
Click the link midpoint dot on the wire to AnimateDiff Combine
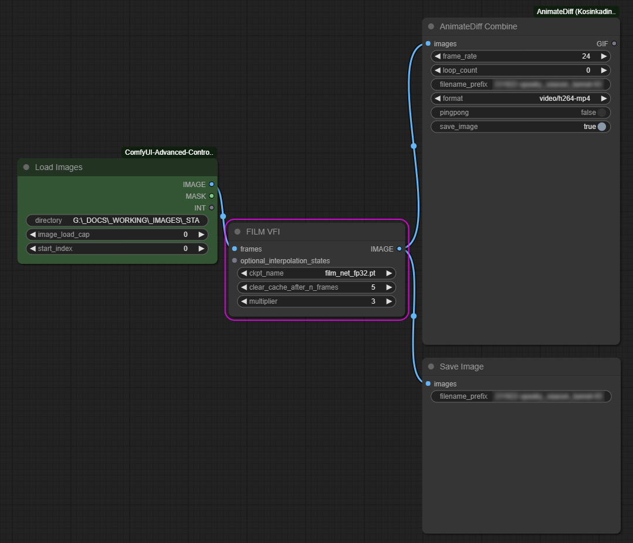(414, 146)
